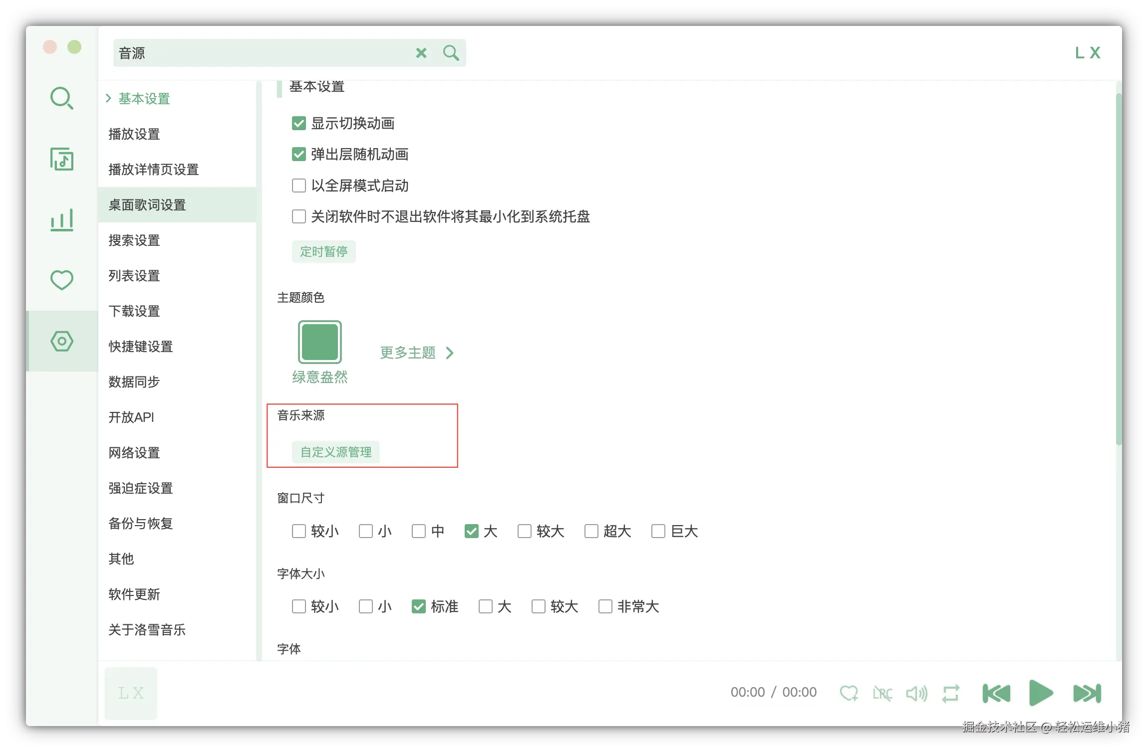Open 更多主题 via its chevron

click(x=450, y=353)
